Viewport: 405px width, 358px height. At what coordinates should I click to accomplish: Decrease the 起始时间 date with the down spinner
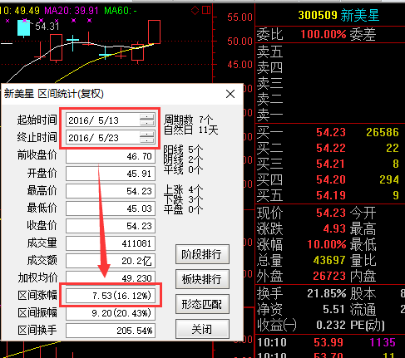coord(147,123)
